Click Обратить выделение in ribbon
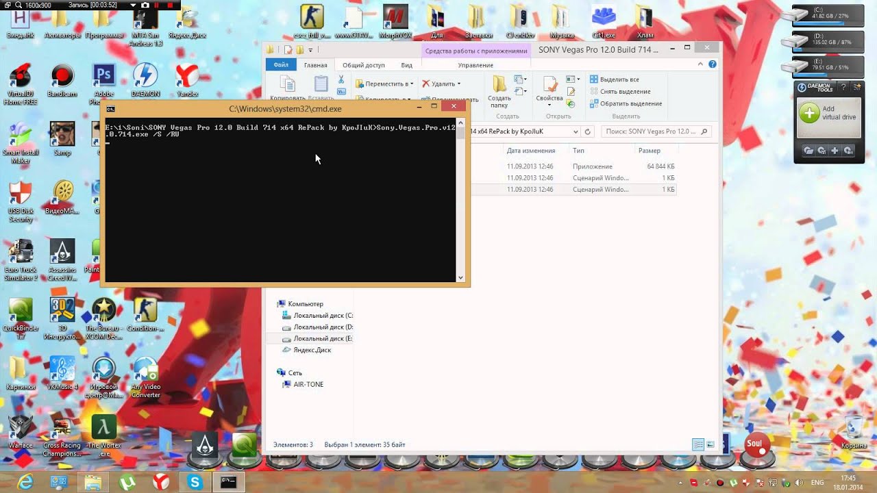 tap(626, 103)
